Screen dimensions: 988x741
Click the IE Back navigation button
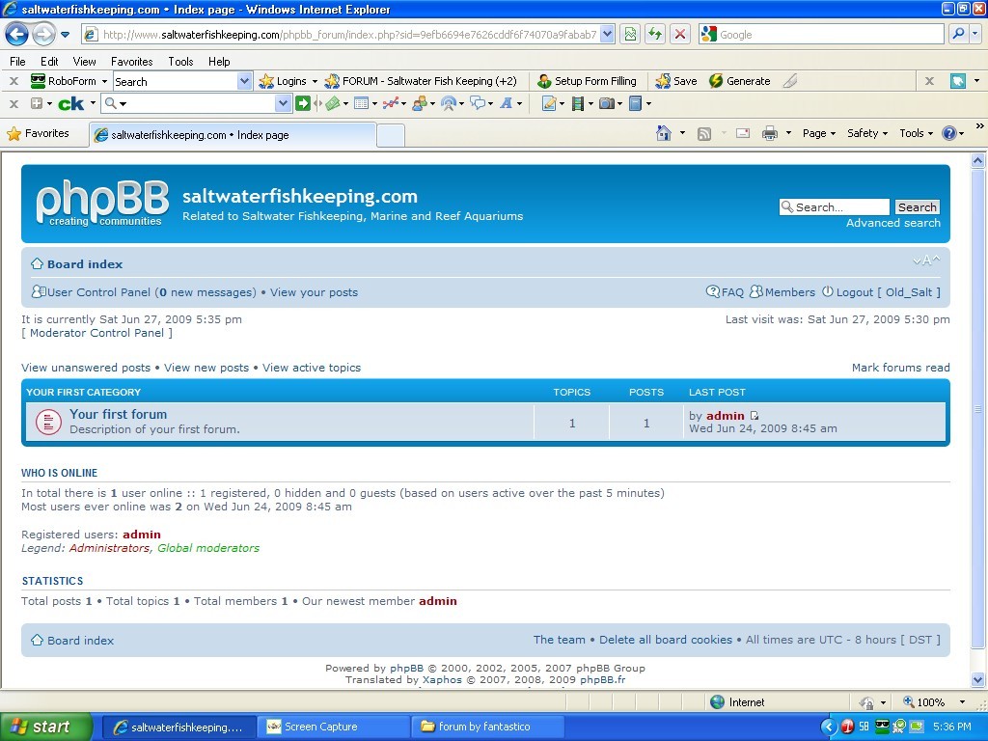(x=17, y=35)
